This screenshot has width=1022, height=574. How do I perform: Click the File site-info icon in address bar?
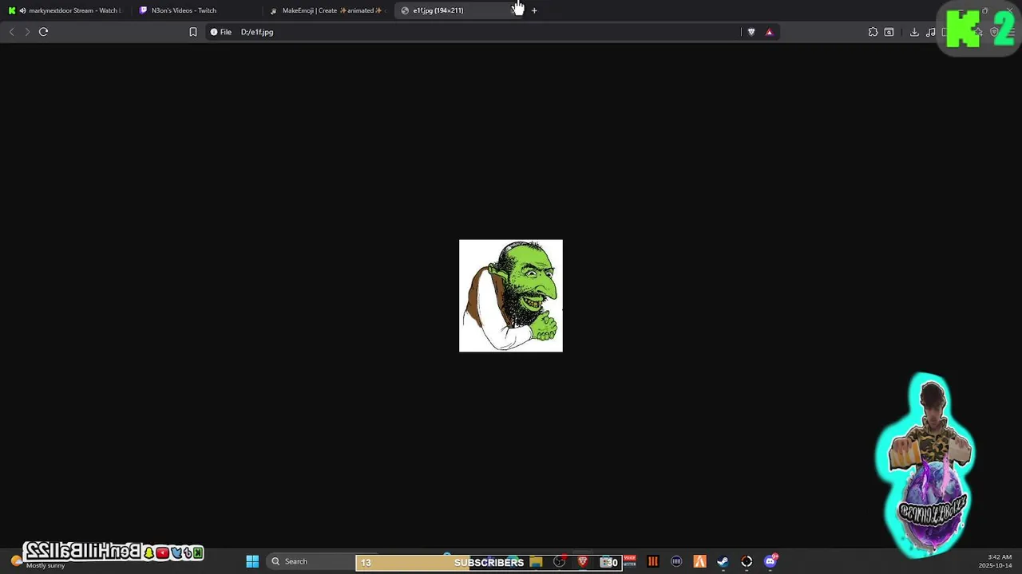coord(220,32)
